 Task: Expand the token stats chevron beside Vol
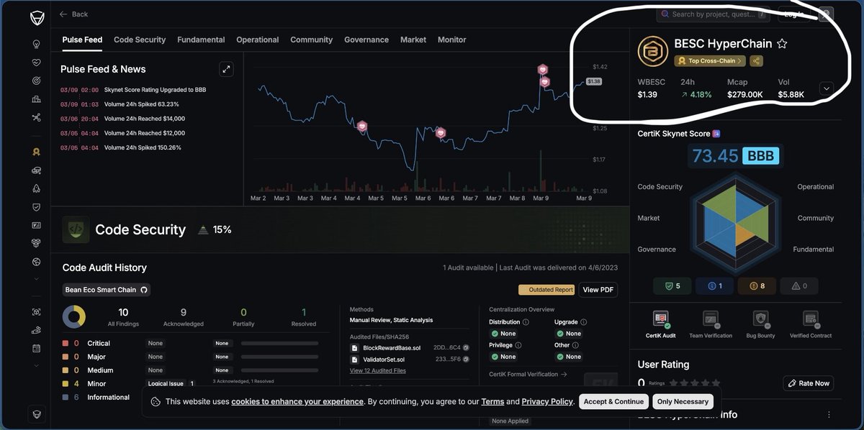[827, 88]
